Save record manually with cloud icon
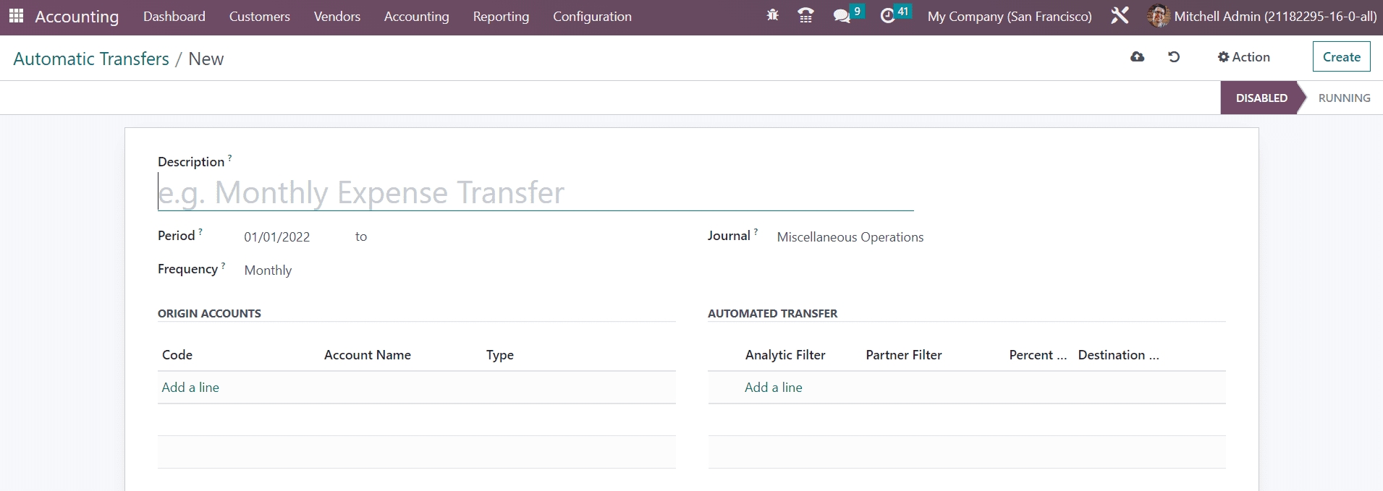 pos(1137,57)
